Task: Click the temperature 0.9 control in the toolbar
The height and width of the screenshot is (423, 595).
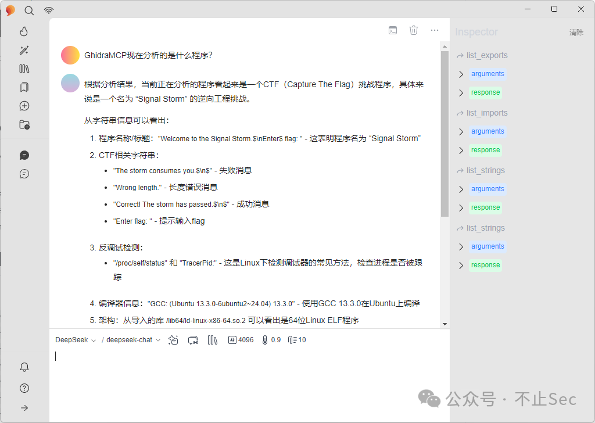Action: coord(272,340)
